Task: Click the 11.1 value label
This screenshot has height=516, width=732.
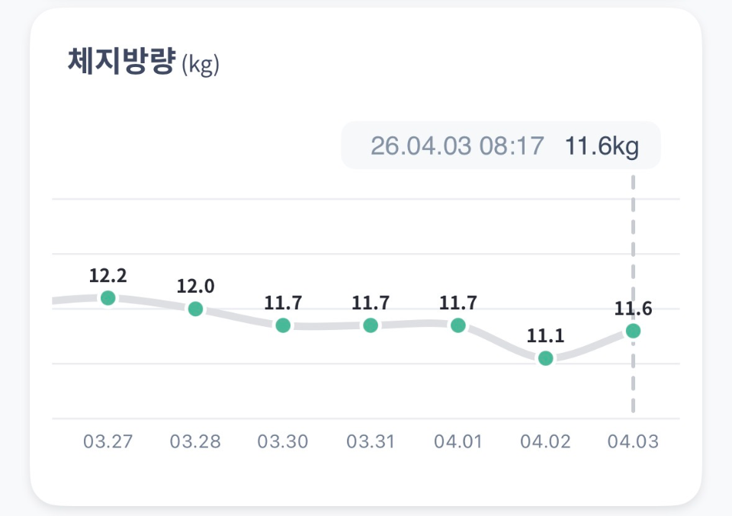Action: 545,336
